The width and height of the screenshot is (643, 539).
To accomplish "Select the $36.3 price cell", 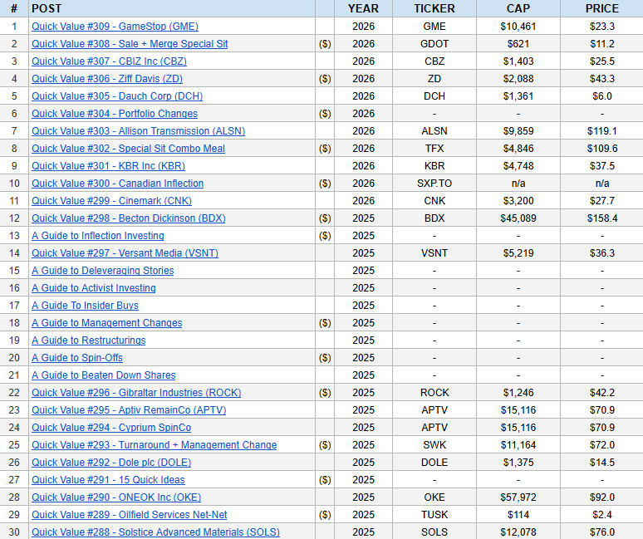I will pos(602,253).
